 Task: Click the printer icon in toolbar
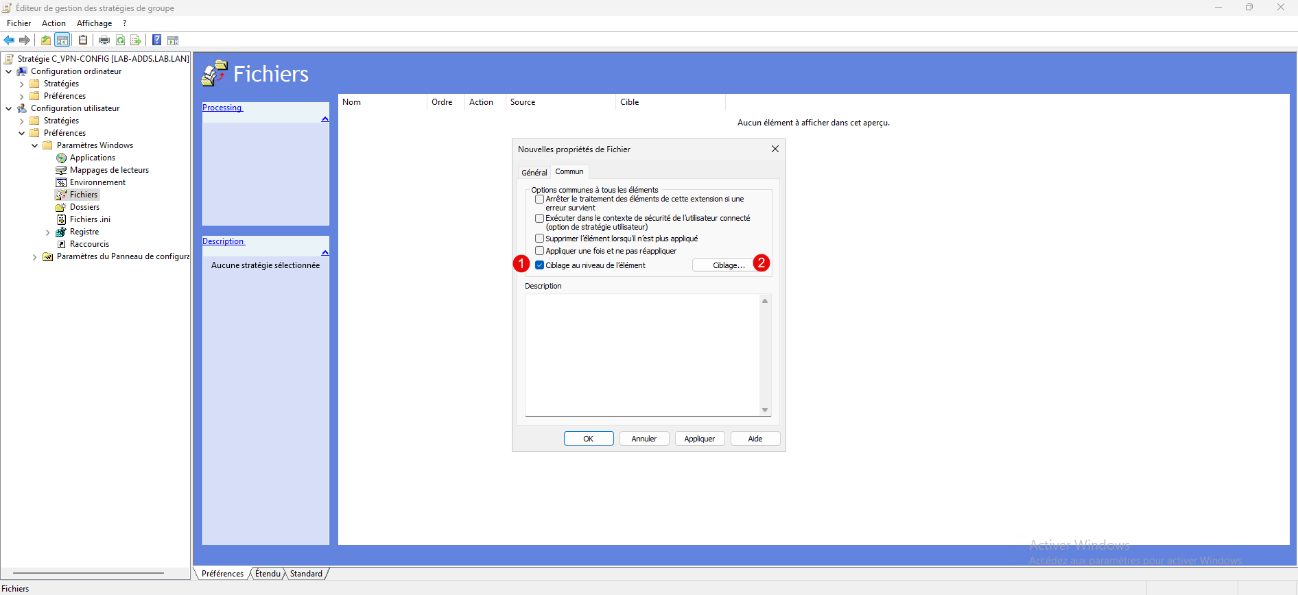(x=104, y=40)
